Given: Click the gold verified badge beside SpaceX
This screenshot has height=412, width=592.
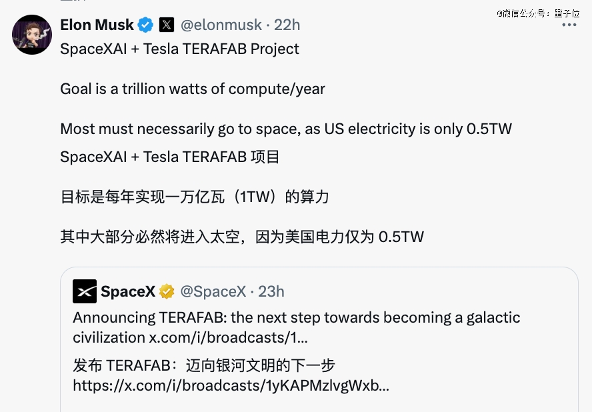Looking at the screenshot, I should coord(166,291).
